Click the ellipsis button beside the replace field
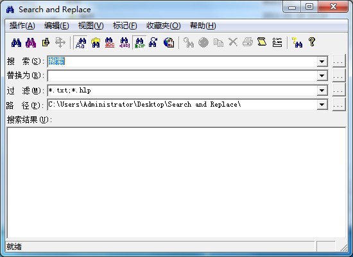The image size is (353, 257). click(x=339, y=76)
